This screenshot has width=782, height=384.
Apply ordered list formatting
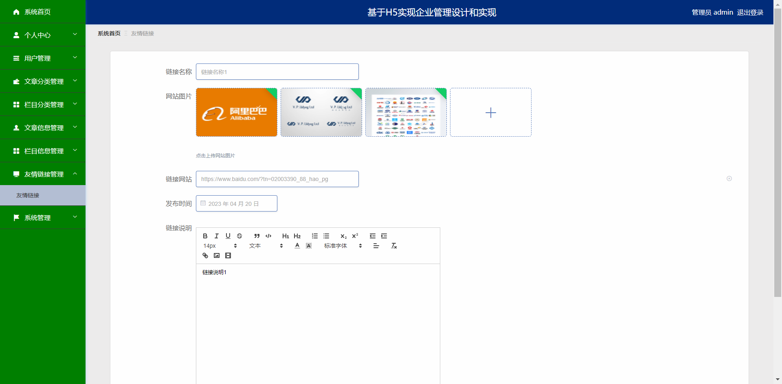point(315,236)
